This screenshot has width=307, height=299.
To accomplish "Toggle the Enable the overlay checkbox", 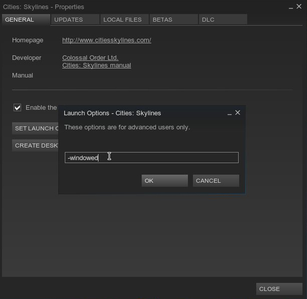I will [18, 108].
